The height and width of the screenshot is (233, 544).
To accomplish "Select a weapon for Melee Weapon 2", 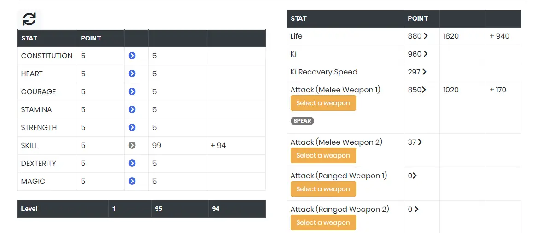I will pyautogui.click(x=323, y=155).
